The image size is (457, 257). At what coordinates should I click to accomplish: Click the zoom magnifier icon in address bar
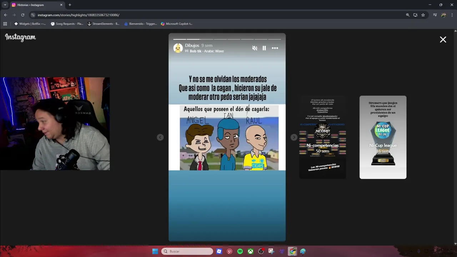coord(407,15)
